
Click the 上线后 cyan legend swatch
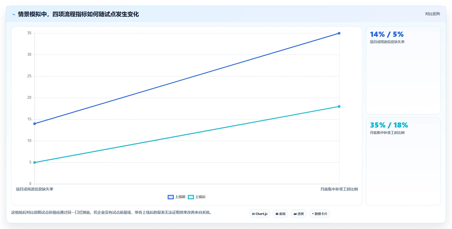(191, 197)
